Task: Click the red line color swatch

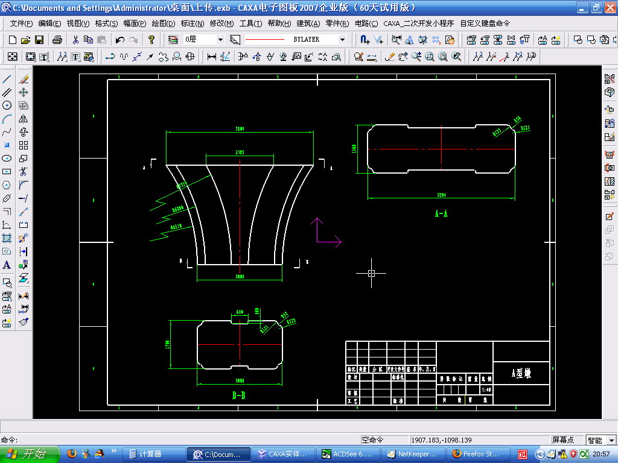Action: (264, 39)
